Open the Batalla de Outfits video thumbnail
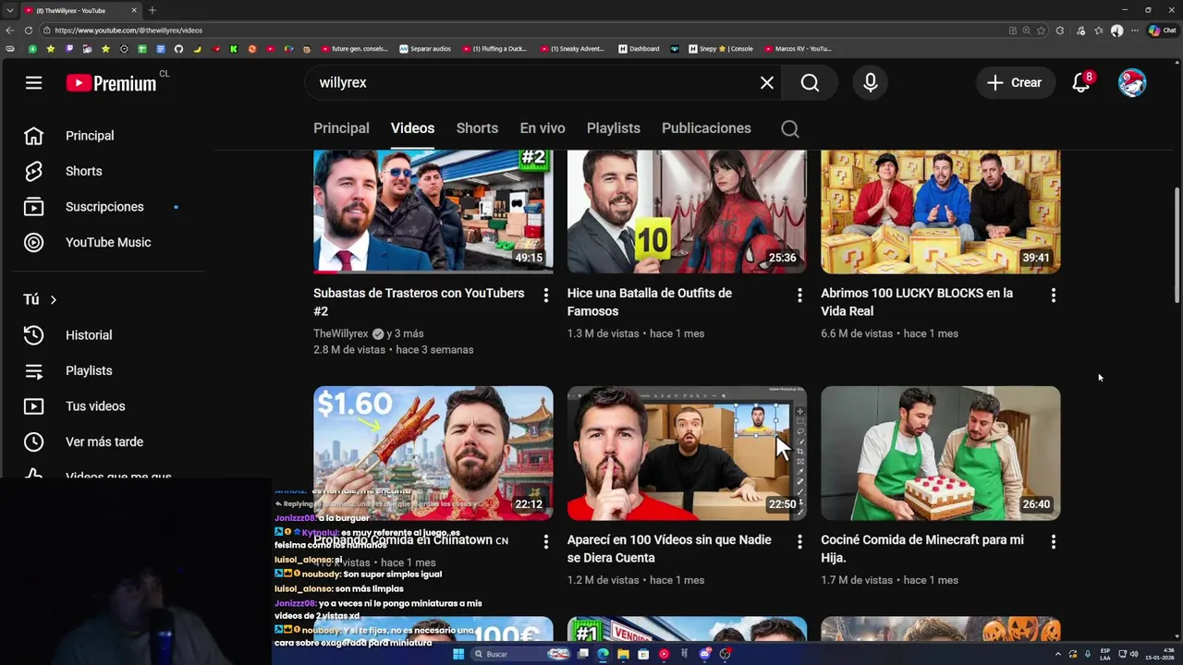Screen dimensions: 1183x665 (x=687, y=212)
